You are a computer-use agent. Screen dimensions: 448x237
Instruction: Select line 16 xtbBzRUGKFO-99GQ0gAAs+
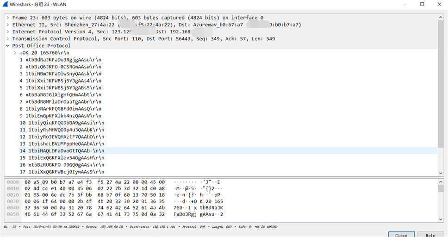point(62,165)
